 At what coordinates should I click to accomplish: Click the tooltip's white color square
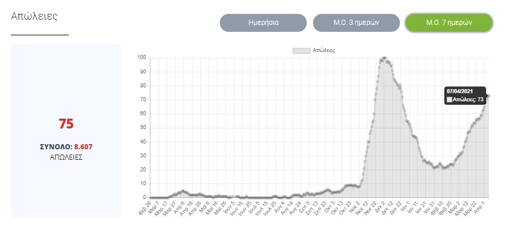point(450,100)
